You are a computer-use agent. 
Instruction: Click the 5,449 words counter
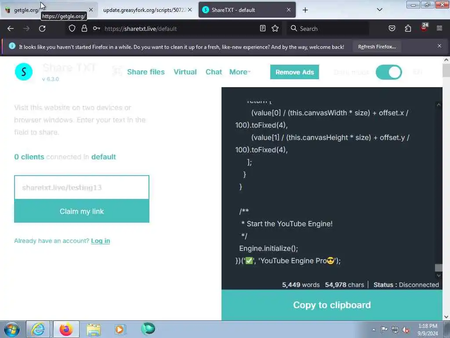[301, 285]
